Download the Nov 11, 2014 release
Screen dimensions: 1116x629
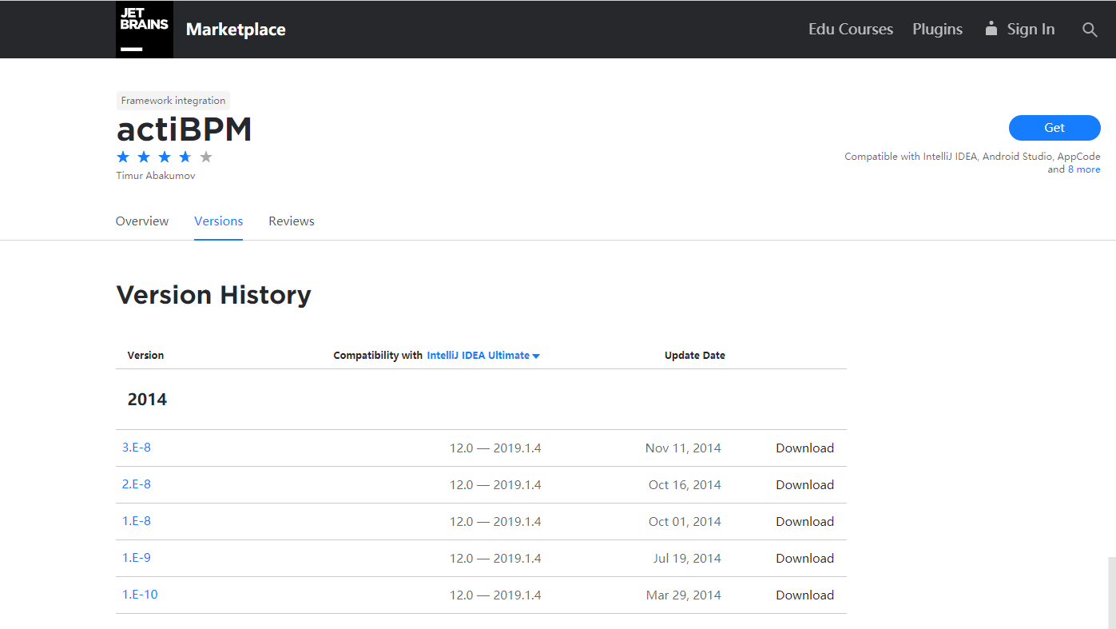(x=804, y=448)
